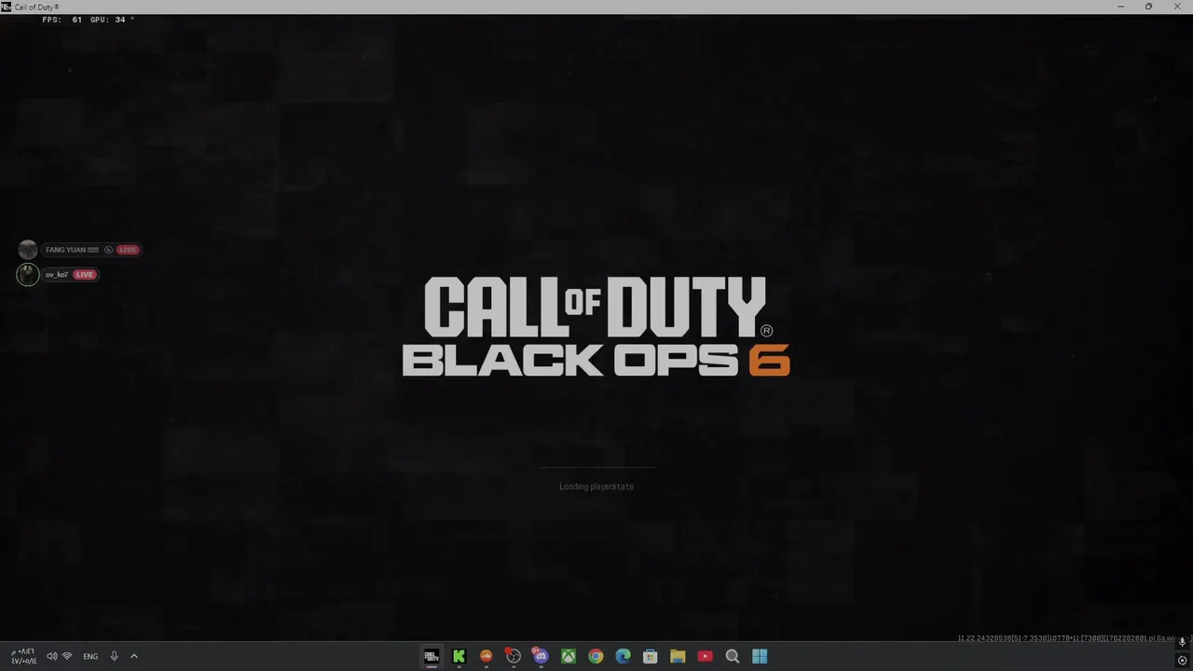The image size is (1193, 671).
Task: Open the SoundCloud taskbar icon
Action: pyautogui.click(x=486, y=656)
